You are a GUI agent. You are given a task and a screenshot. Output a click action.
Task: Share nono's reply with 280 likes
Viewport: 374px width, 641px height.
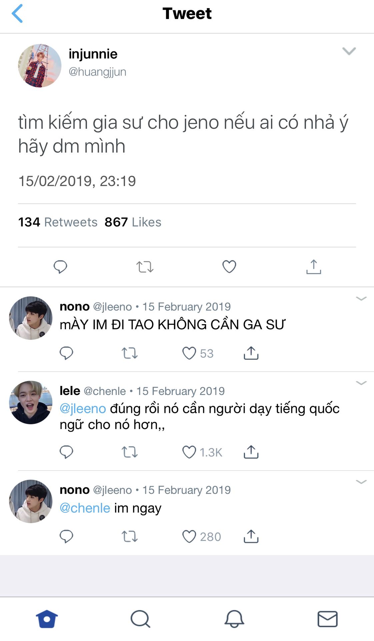pyautogui.click(x=251, y=536)
